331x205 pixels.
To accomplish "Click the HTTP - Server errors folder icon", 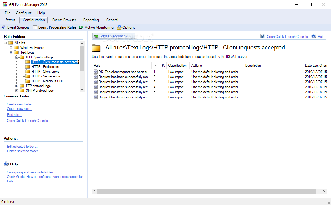I will coord(28,76).
